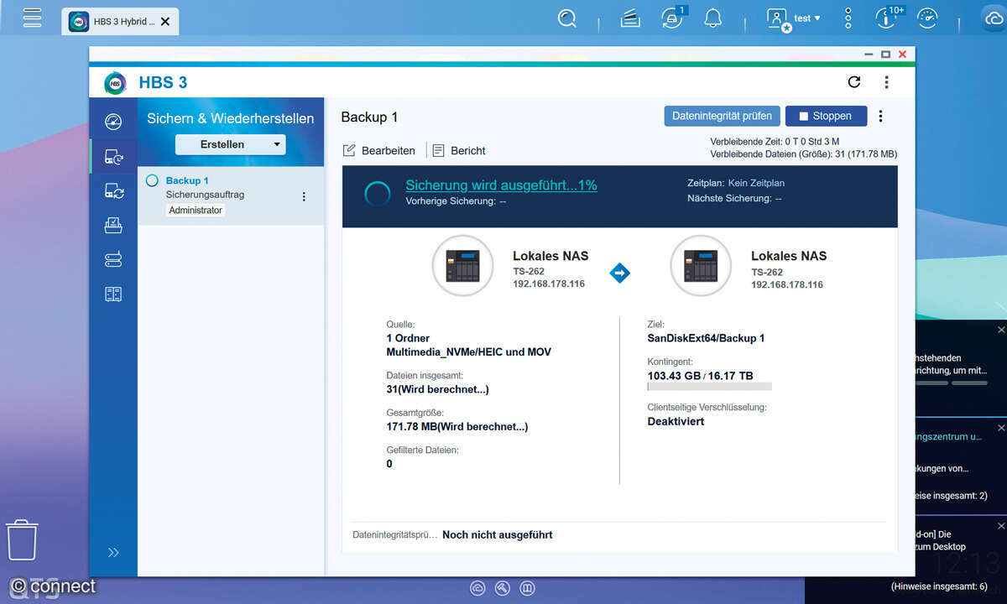Screen dimensions: 1007x604
Task: Select Backup & Restore sidebar icon
Action: coord(113,156)
